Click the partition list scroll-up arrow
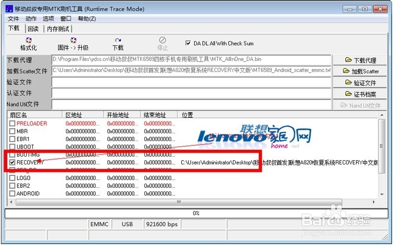 (x=382, y=115)
